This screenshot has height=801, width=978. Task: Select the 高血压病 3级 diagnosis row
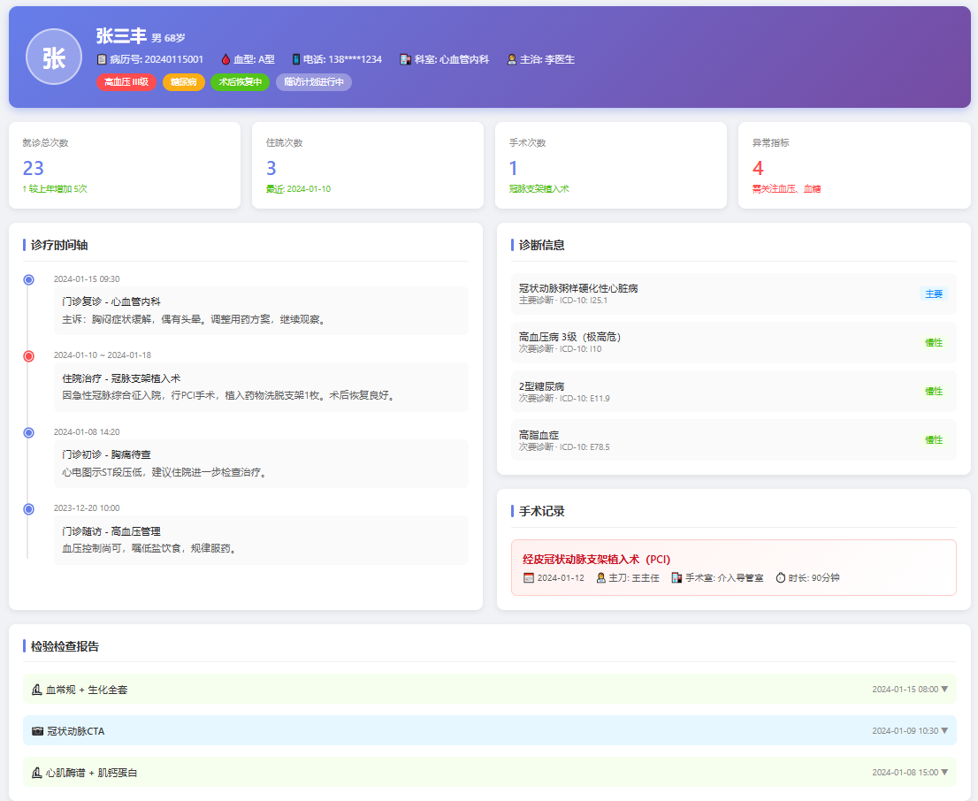pyautogui.click(x=734, y=342)
